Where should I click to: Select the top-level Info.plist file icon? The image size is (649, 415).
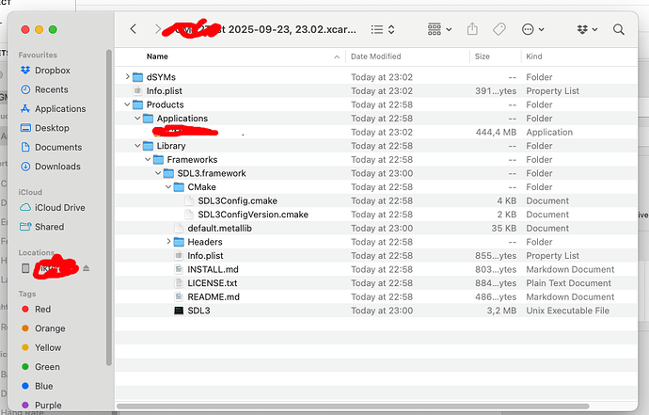tap(137, 90)
